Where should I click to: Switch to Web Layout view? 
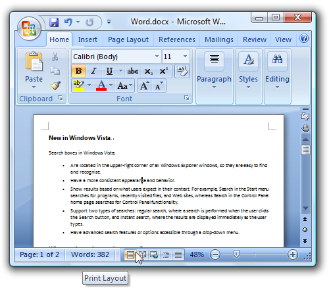[154, 255]
